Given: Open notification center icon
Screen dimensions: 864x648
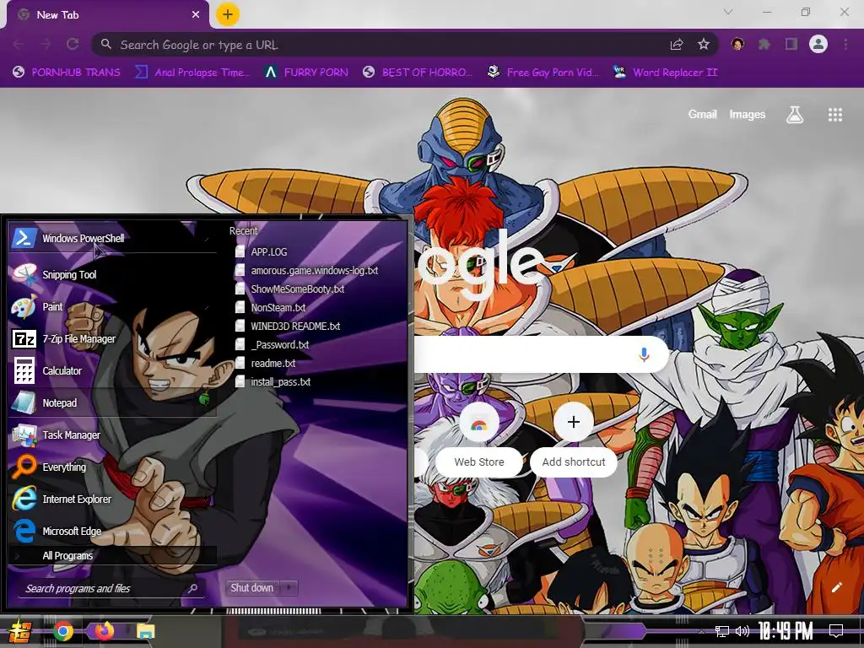Looking at the screenshot, I should point(836,630).
